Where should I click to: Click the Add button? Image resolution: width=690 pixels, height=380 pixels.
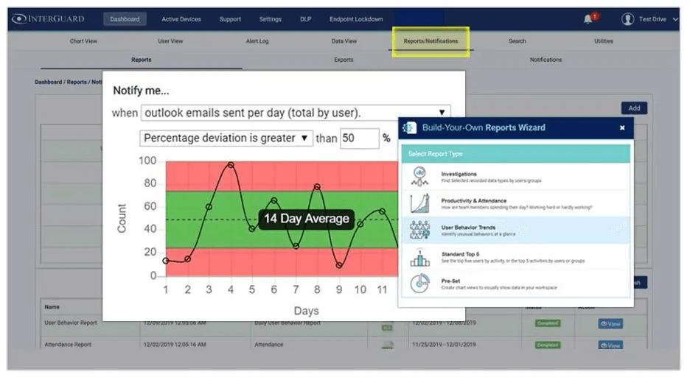tap(633, 108)
